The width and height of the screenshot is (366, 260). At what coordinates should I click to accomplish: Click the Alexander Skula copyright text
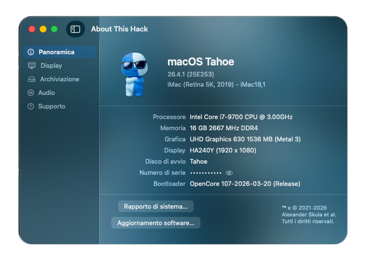(309, 214)
